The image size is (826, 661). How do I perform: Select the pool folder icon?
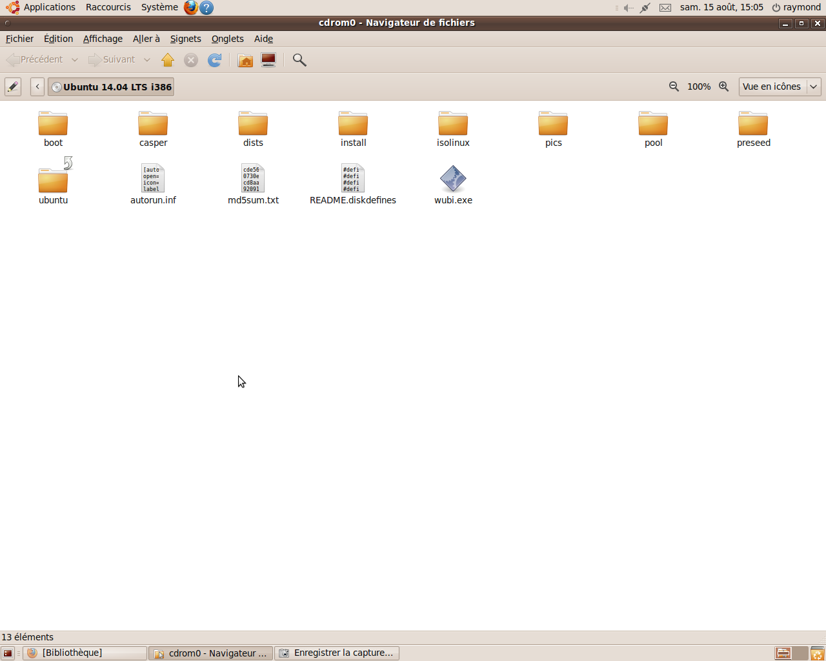click(x=653, y=123)
